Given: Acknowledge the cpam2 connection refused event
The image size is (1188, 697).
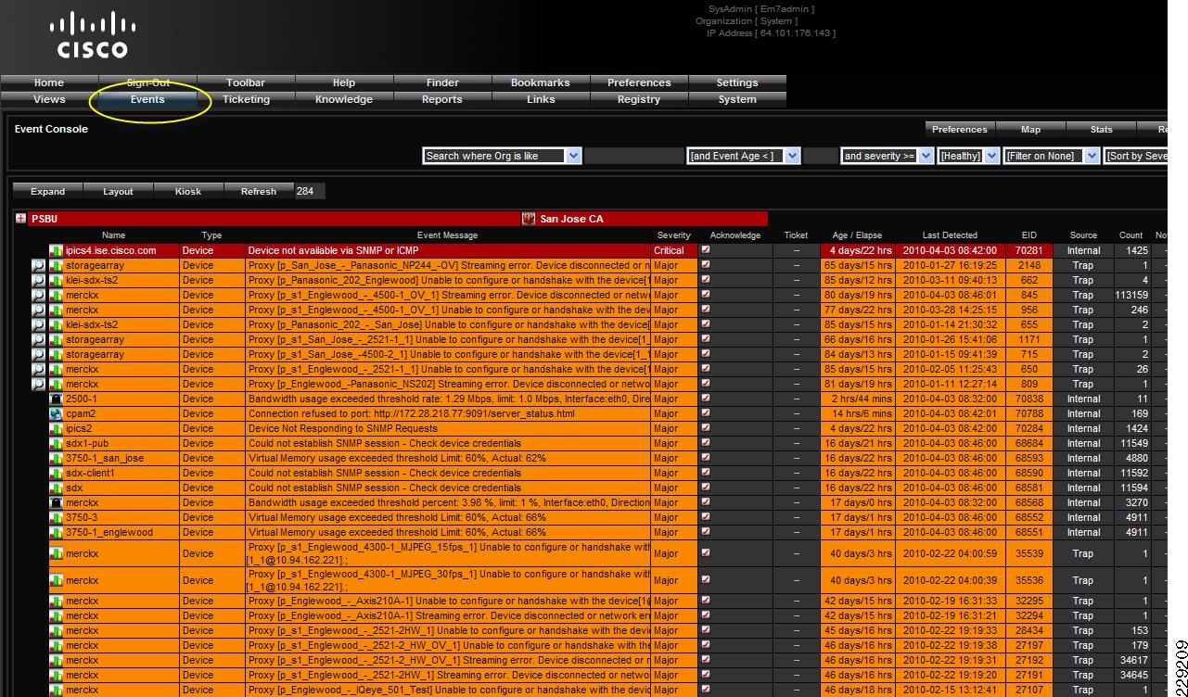Looking at the screenshot, I should point(706,412).
